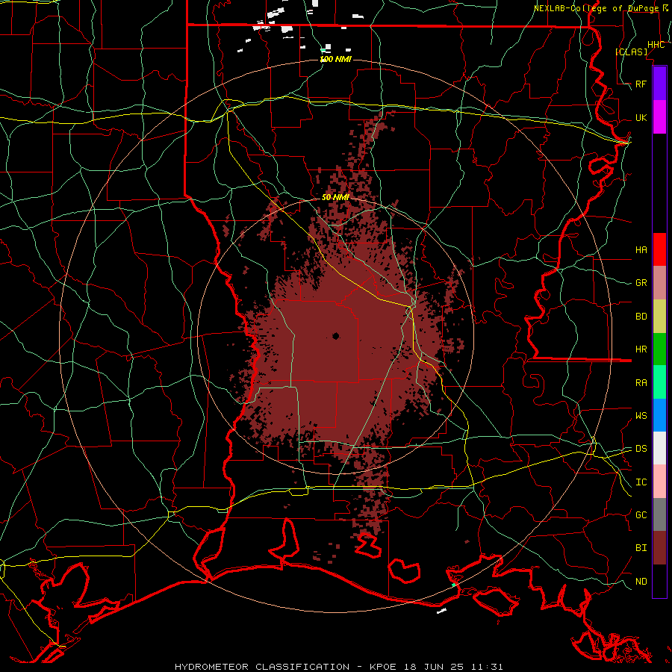Click the 100 NMI range ring label
The image size is (672, 672).
point(336,59)
